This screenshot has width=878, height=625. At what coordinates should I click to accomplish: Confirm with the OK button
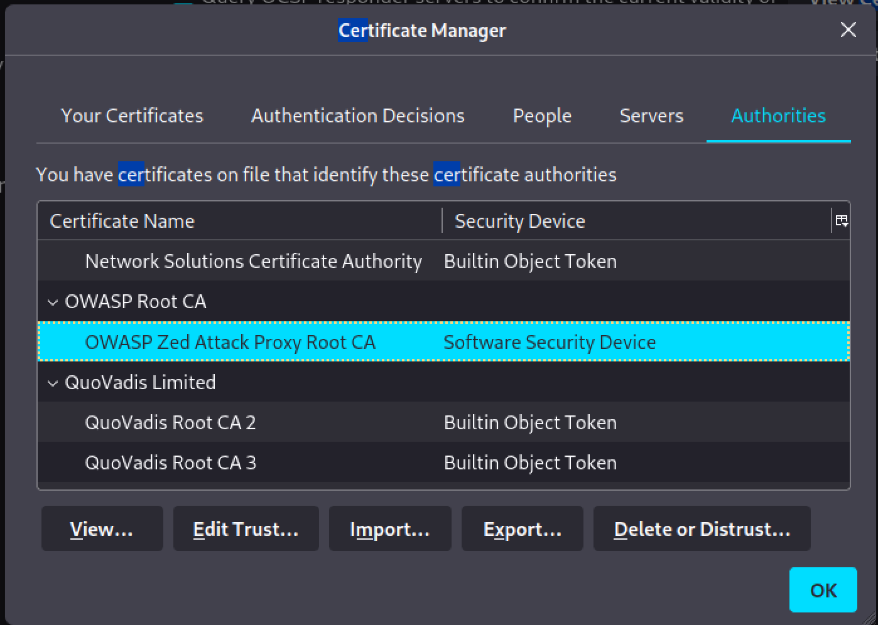[823, 590]
